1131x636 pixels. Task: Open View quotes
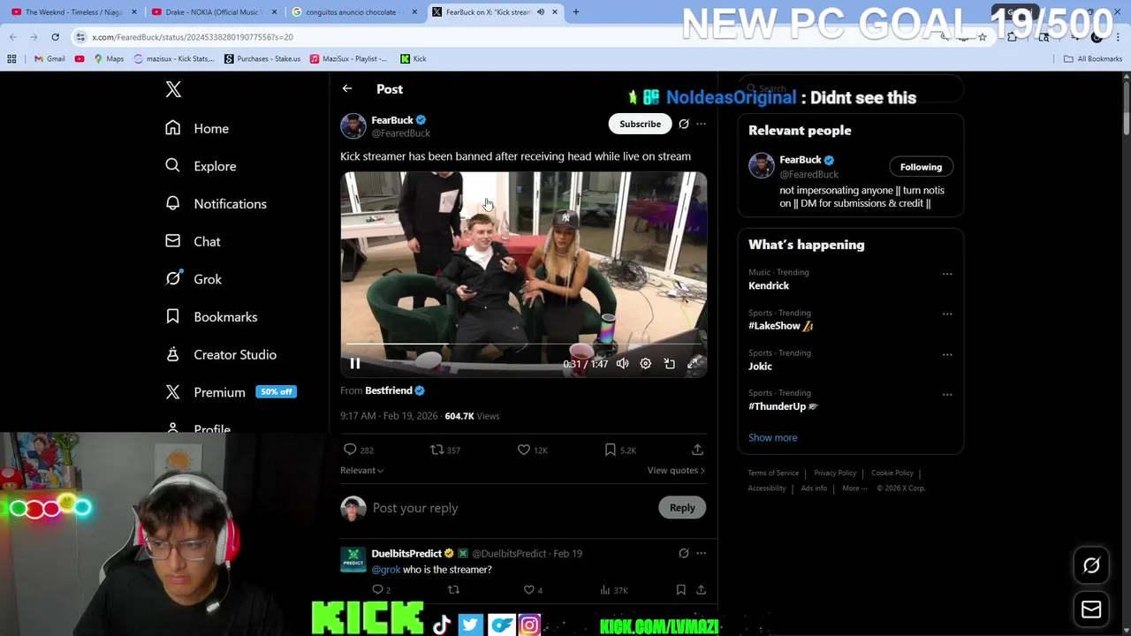click(x=676, y=471)
